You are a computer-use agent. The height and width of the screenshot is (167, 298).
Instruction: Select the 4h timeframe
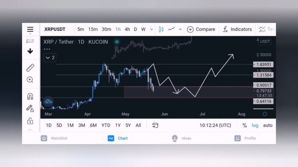pos(127,29)
